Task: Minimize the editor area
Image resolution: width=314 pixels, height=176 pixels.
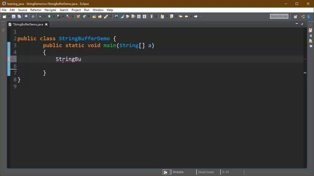Action: coord(297,24)
